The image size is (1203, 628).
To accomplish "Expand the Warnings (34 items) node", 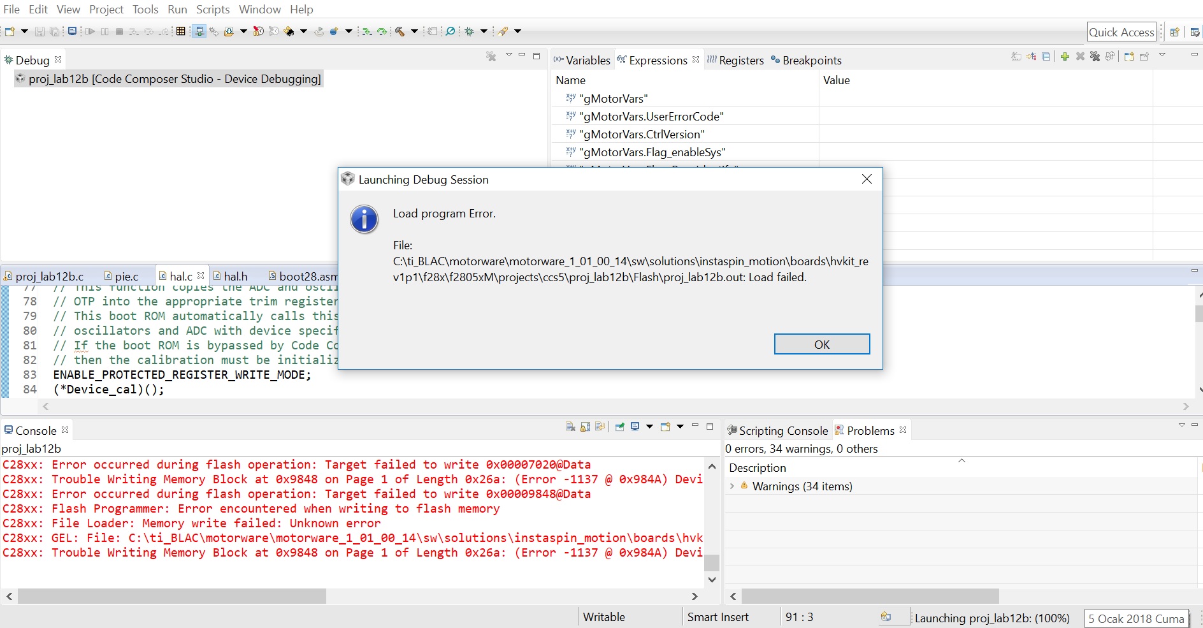I will coord(732,486).
